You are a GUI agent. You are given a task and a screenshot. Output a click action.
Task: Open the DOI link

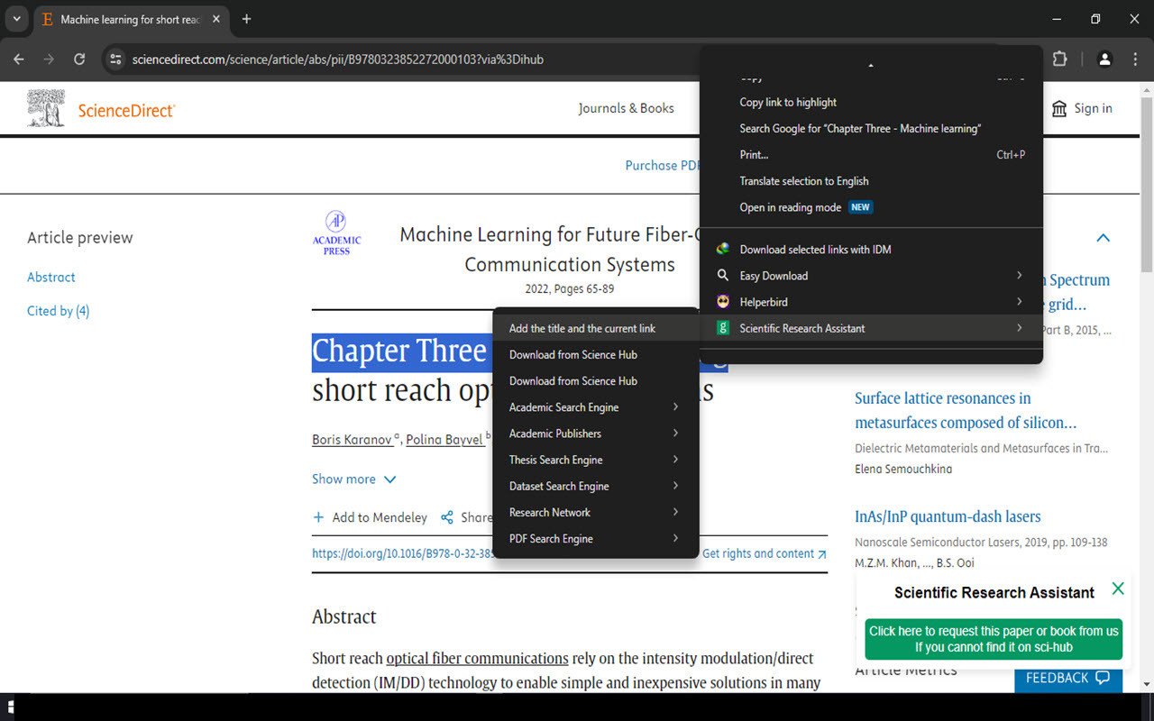[404, 553]
